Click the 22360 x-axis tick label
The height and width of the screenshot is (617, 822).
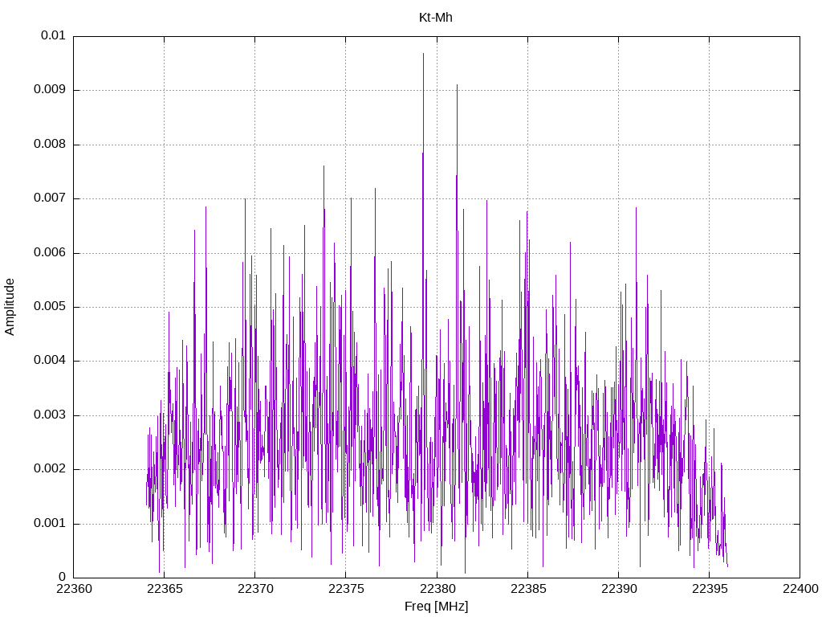(x=74, y=589)
